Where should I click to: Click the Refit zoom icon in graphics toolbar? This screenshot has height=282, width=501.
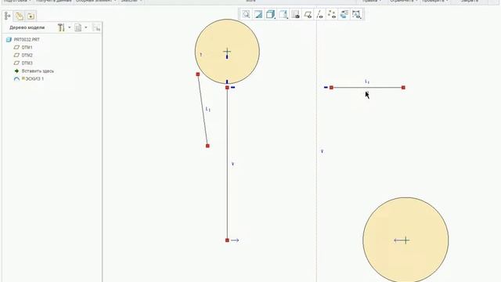coord(246,14)
